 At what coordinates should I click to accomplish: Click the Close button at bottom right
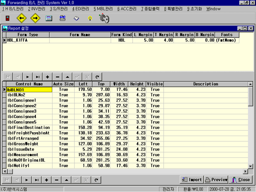point(241,180)
